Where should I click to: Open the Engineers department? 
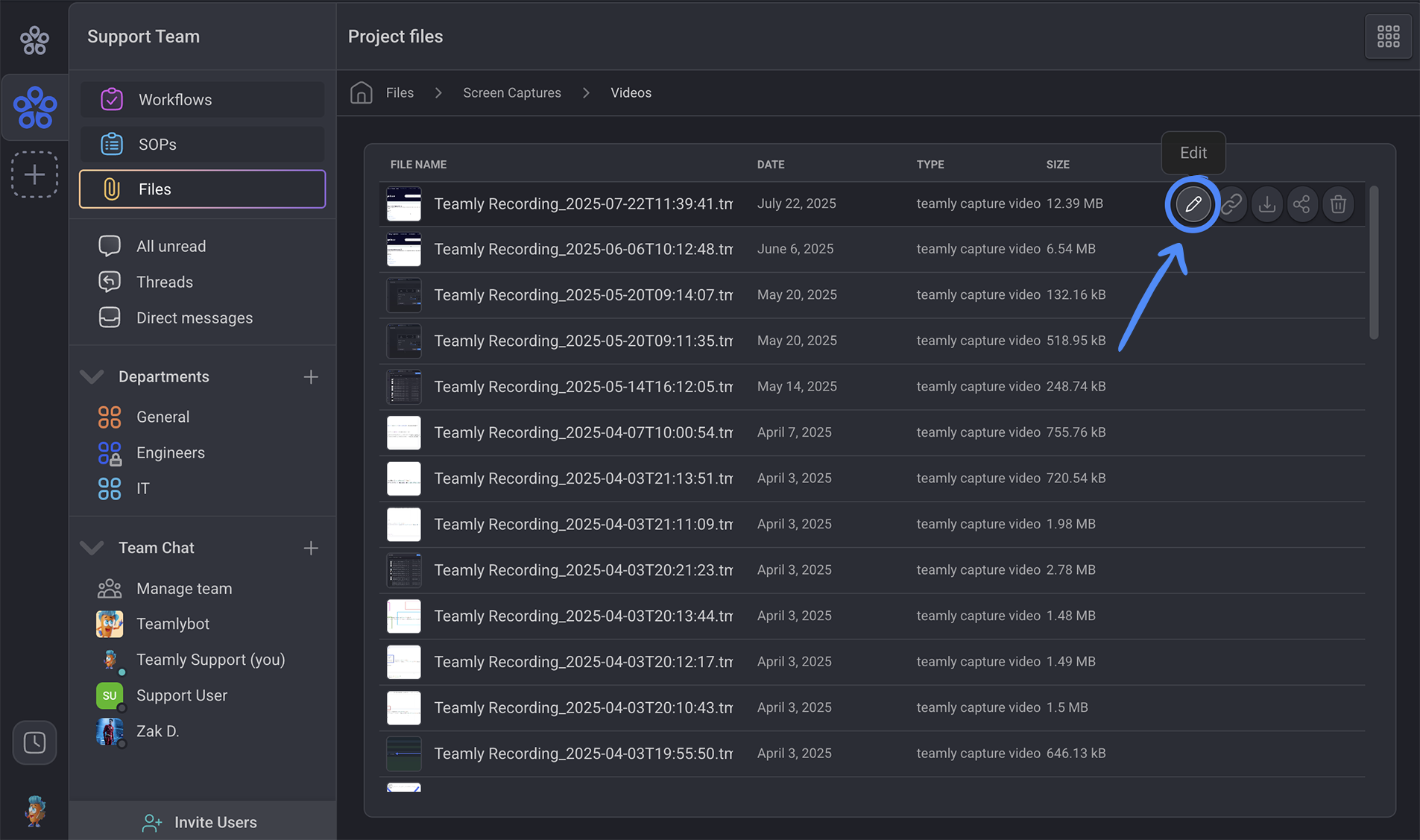click(170, 452)
